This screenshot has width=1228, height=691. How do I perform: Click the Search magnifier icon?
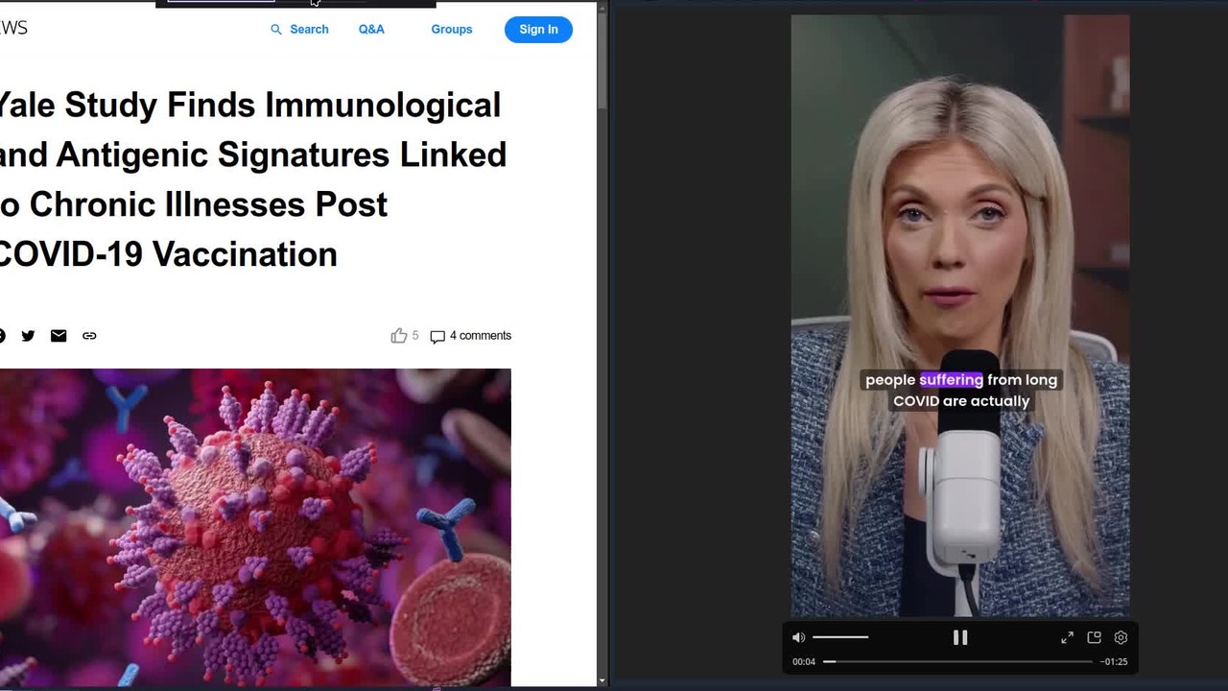point(276,30)
